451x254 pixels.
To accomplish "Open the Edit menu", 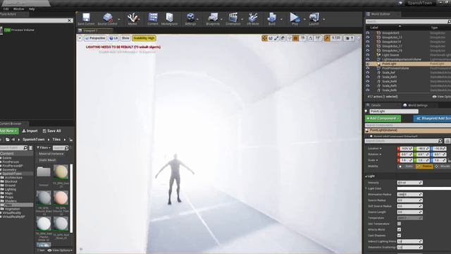I will pyautogui.click(x=6, y=9).
